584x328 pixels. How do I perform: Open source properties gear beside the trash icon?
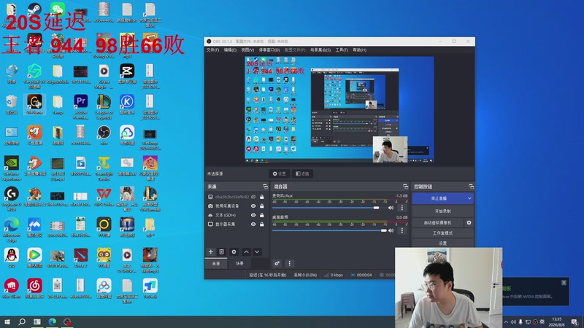click(234, 251)
